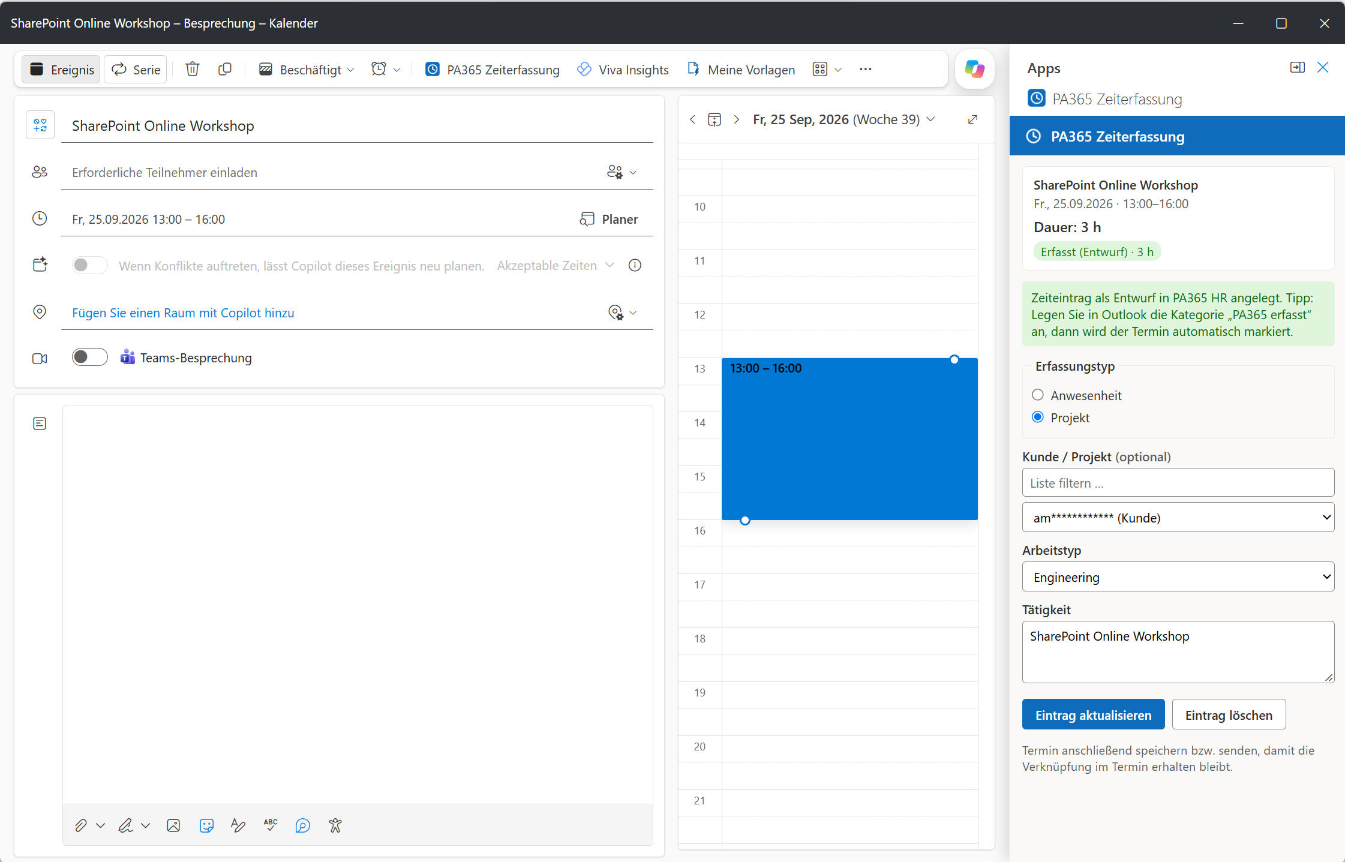
Task: Open the emoji picker icon
Action: [x=206, y=826]
